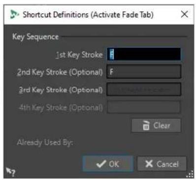Close the Shortcut Definitions dialog

pos(185,14)
